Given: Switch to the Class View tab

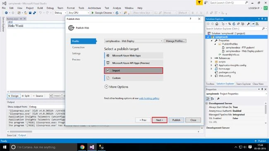Looking at the screenshot, I should (x=258, y=84).
